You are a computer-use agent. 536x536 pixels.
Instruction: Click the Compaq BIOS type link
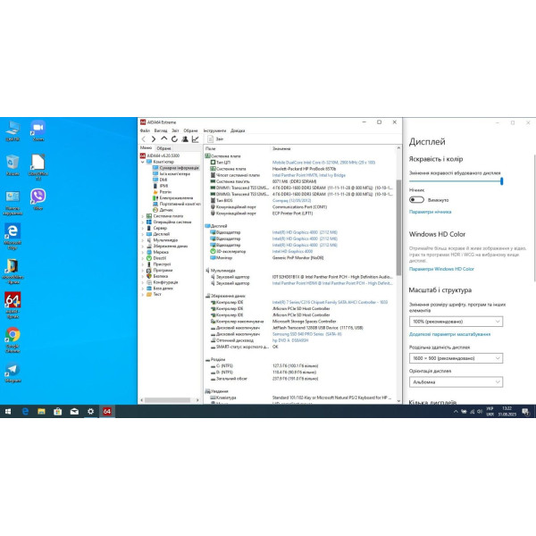(291, 200)
